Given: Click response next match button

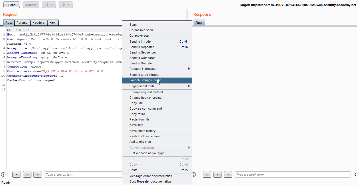Looking at the screenshot, I should click(228, 175).
